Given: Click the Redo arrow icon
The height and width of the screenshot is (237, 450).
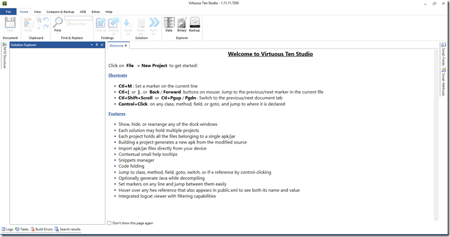Looking at the screenshot, I should pos(46,27).
